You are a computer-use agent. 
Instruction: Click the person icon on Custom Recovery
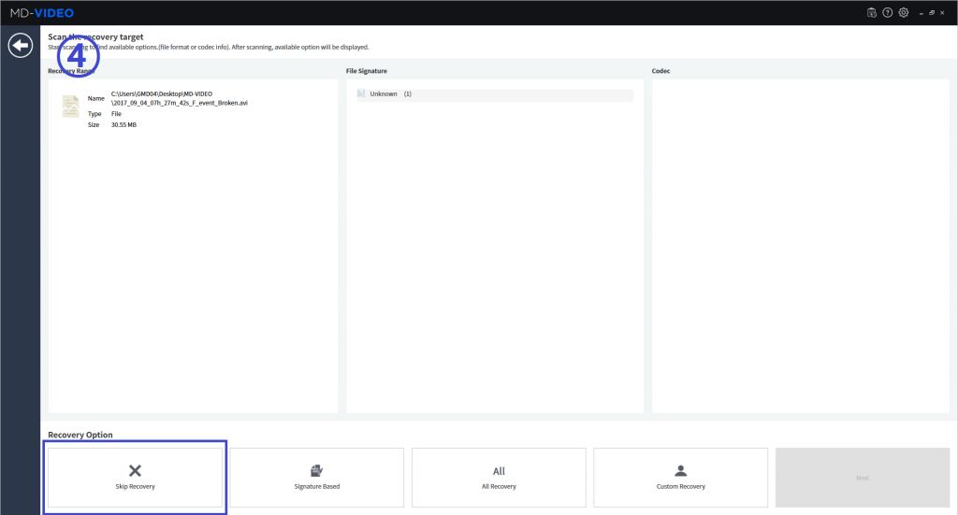[x=681, y=470]
